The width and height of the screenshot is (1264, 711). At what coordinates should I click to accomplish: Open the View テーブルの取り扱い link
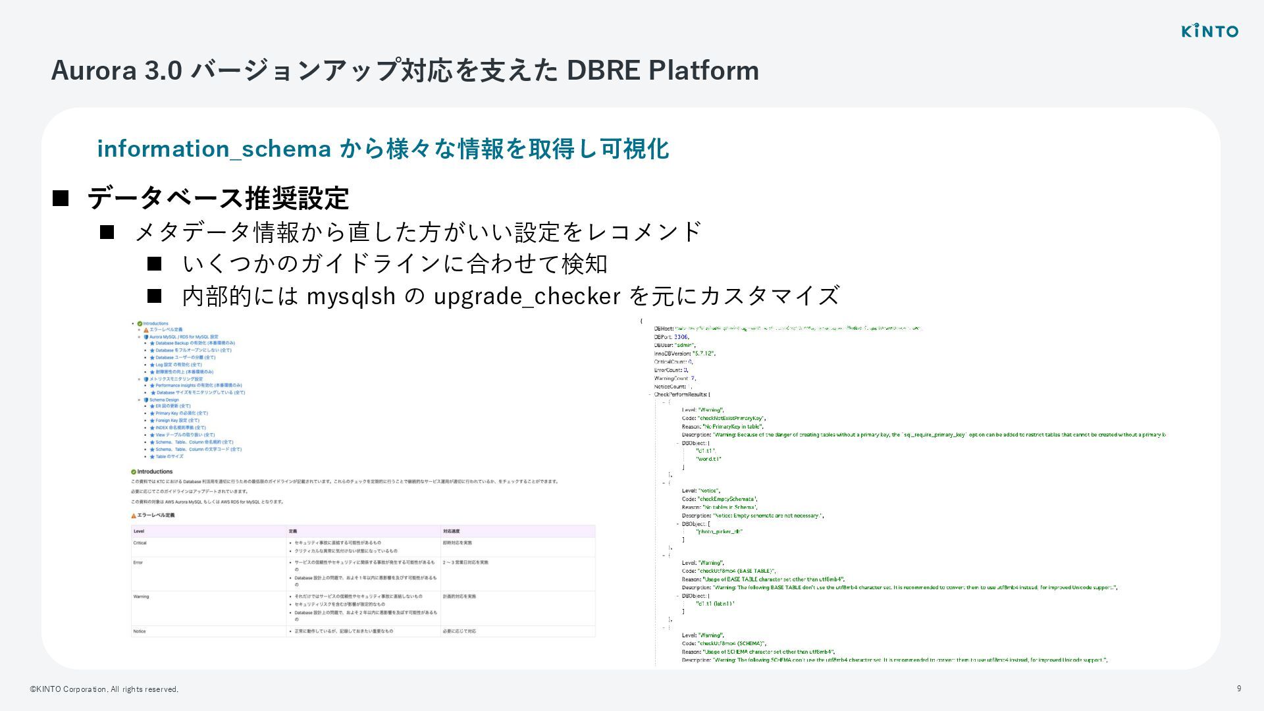184,435
